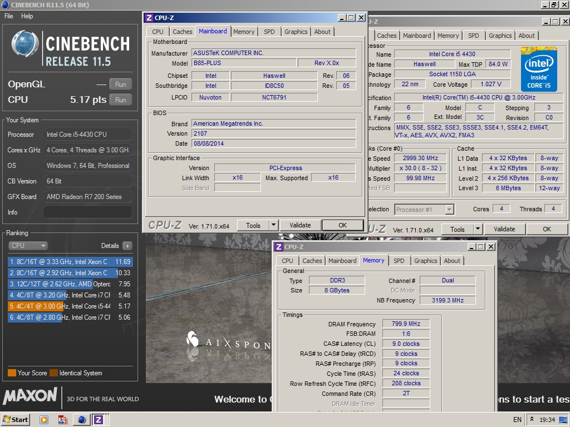Click the B85-PLUS model value
Image resolution: width=570 pixels, height=427 pixels.
click(x=243, y=63)
